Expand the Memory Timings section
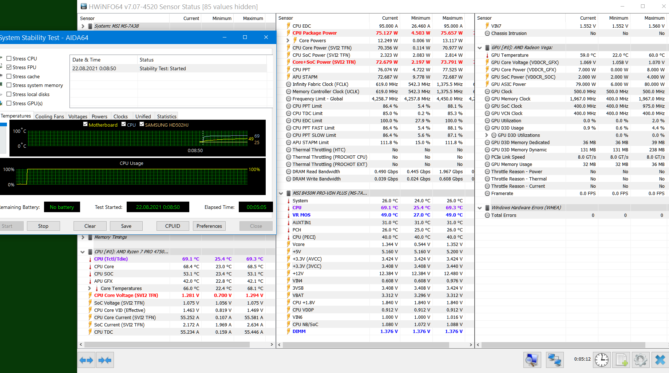The width and height of the screenshot is (669, 373). tap(83, 237)
